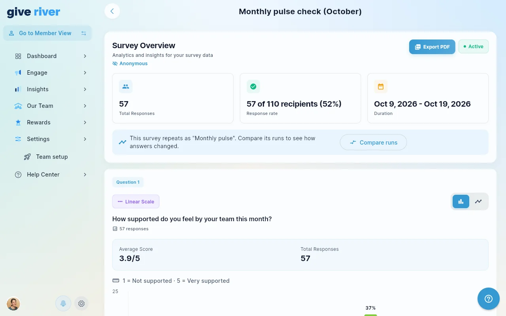Click 'Oct 9, 2026 - Oct 19, 2026' duration

[422, 104]
